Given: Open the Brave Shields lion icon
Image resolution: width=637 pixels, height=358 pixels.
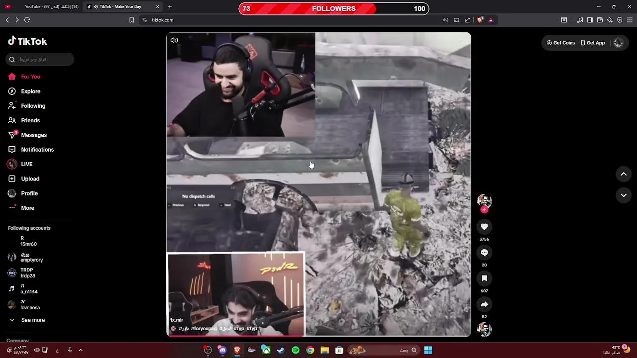Looking at the screenshot, I should pos(480,20).
